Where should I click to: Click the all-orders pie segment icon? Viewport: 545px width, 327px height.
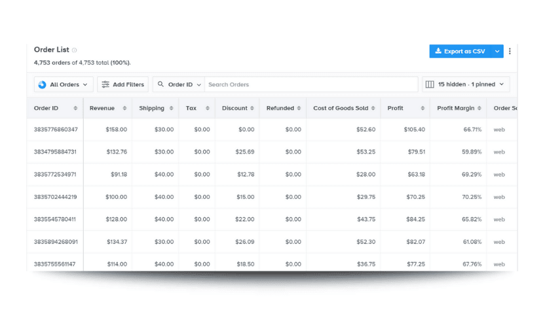[x=42, y=85]
